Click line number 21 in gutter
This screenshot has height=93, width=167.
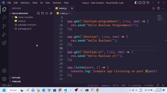[61, 67]
